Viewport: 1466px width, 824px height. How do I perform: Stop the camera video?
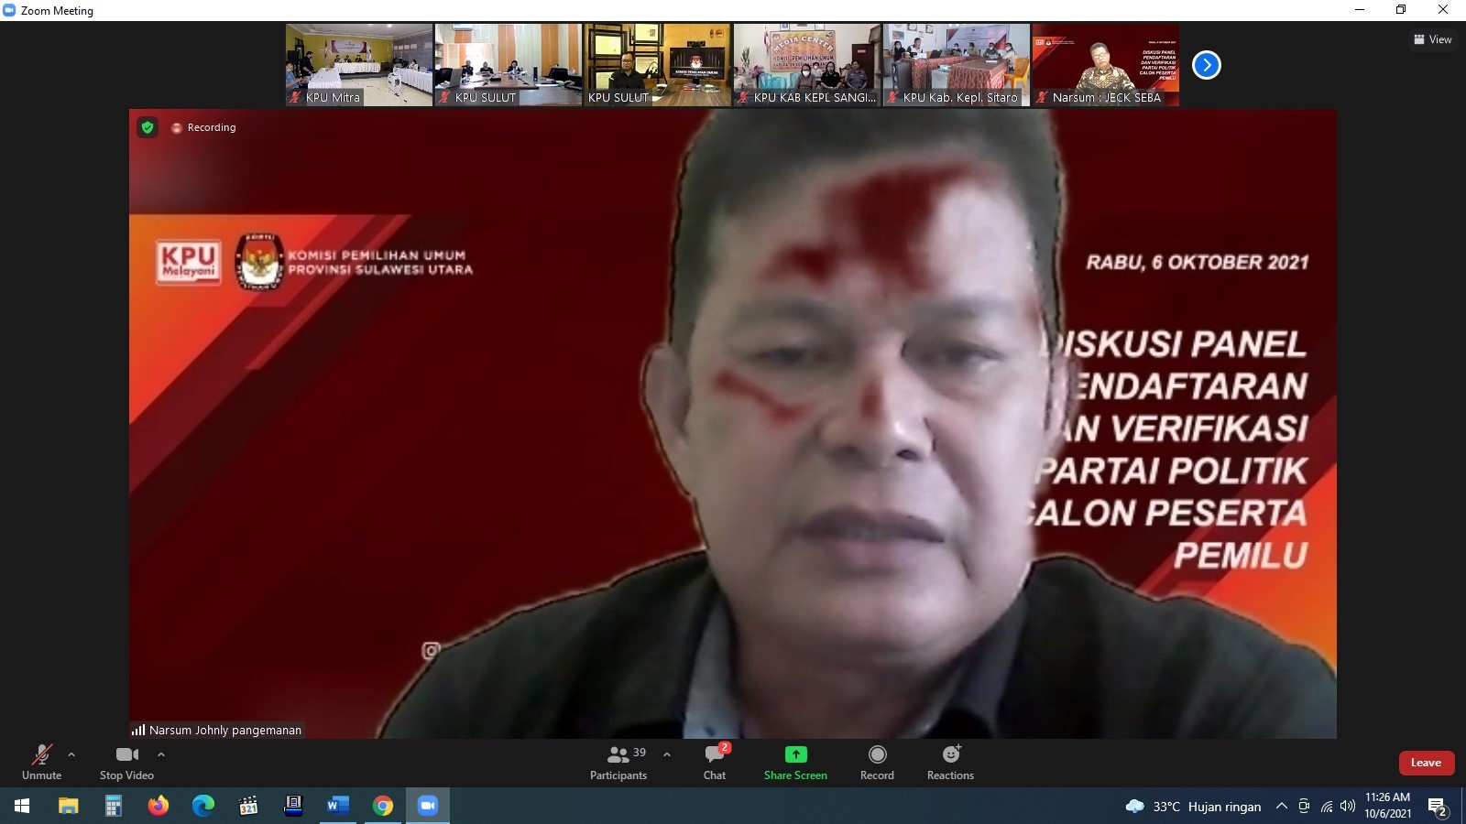[126, 762]
